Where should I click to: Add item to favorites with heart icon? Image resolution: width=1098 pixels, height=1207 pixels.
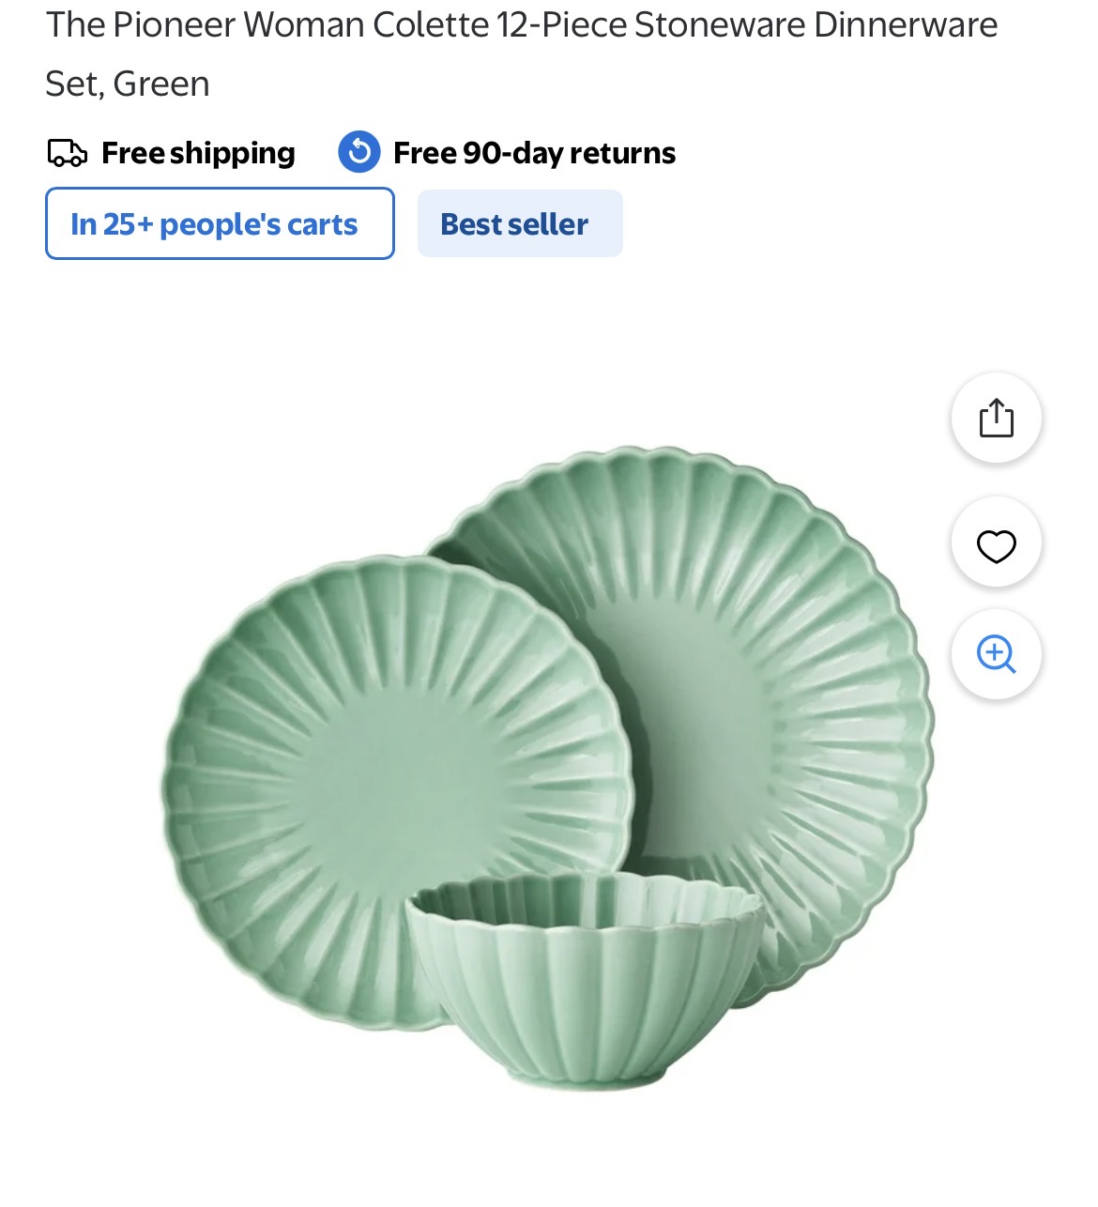[x=996, y=544]
